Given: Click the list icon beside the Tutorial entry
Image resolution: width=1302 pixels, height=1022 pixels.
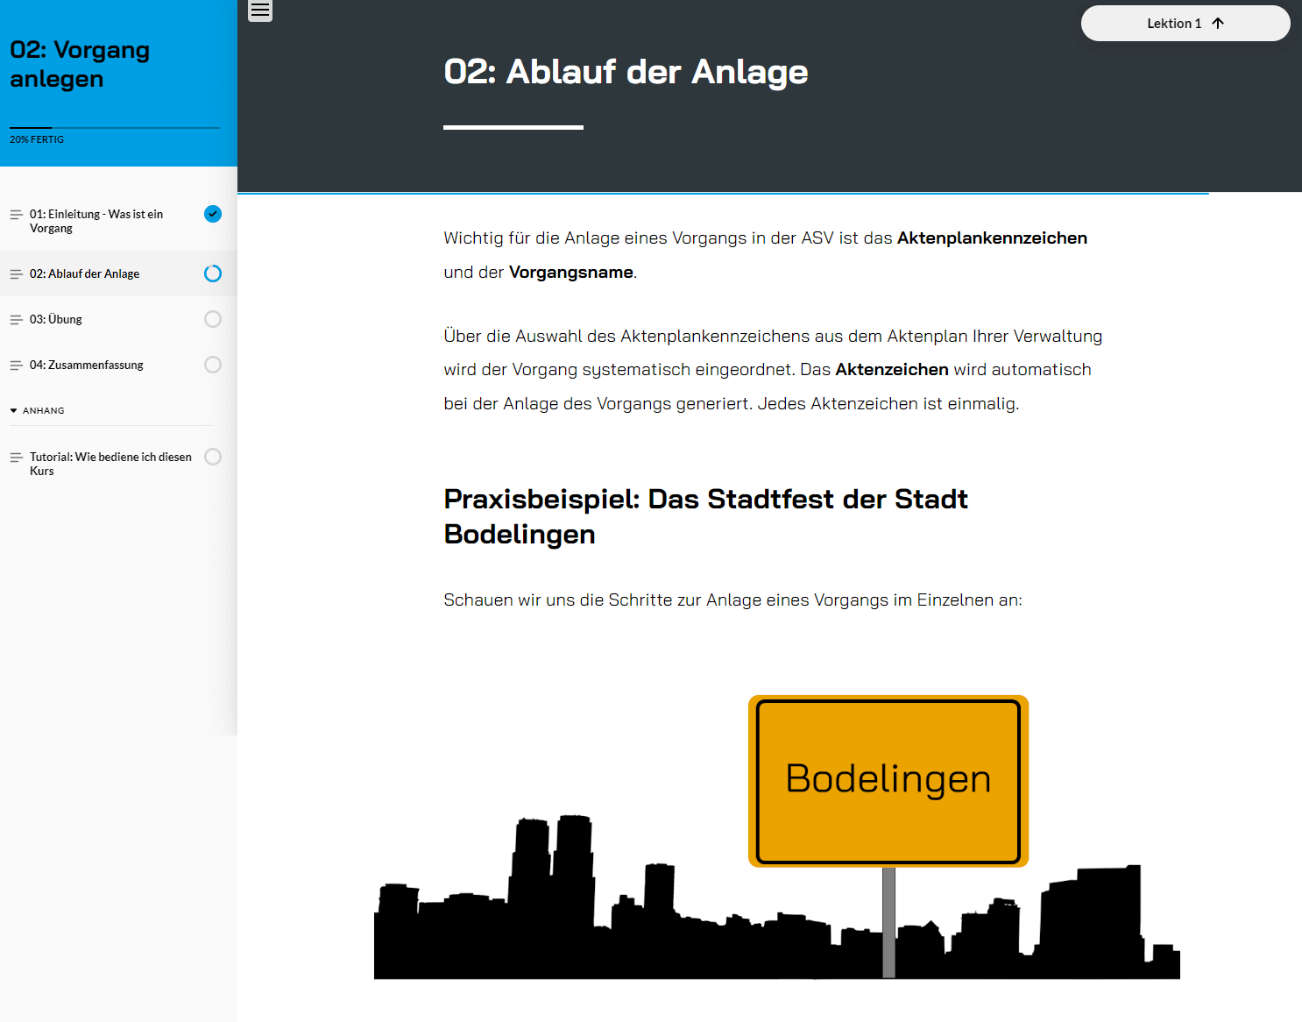Looking at the screenshot, I should [16, 457].
